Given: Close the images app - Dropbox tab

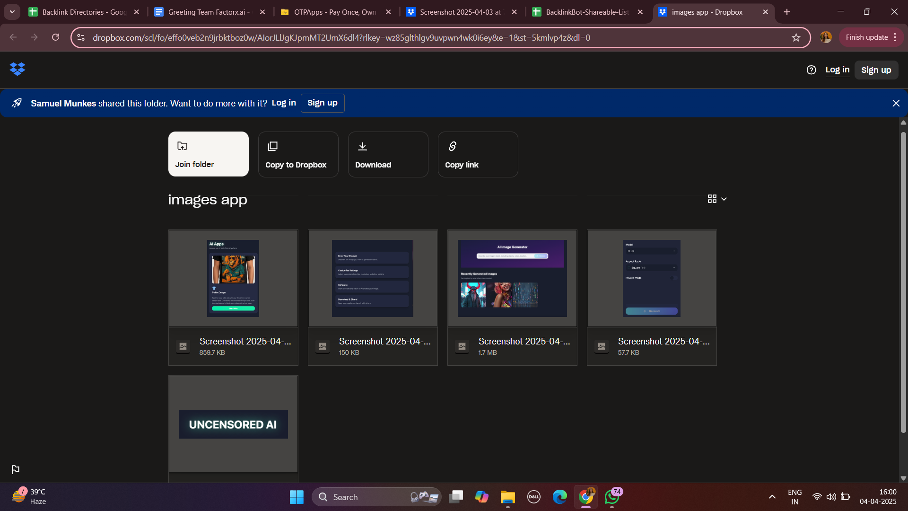Looking at the screenshot, I should 766,12.
